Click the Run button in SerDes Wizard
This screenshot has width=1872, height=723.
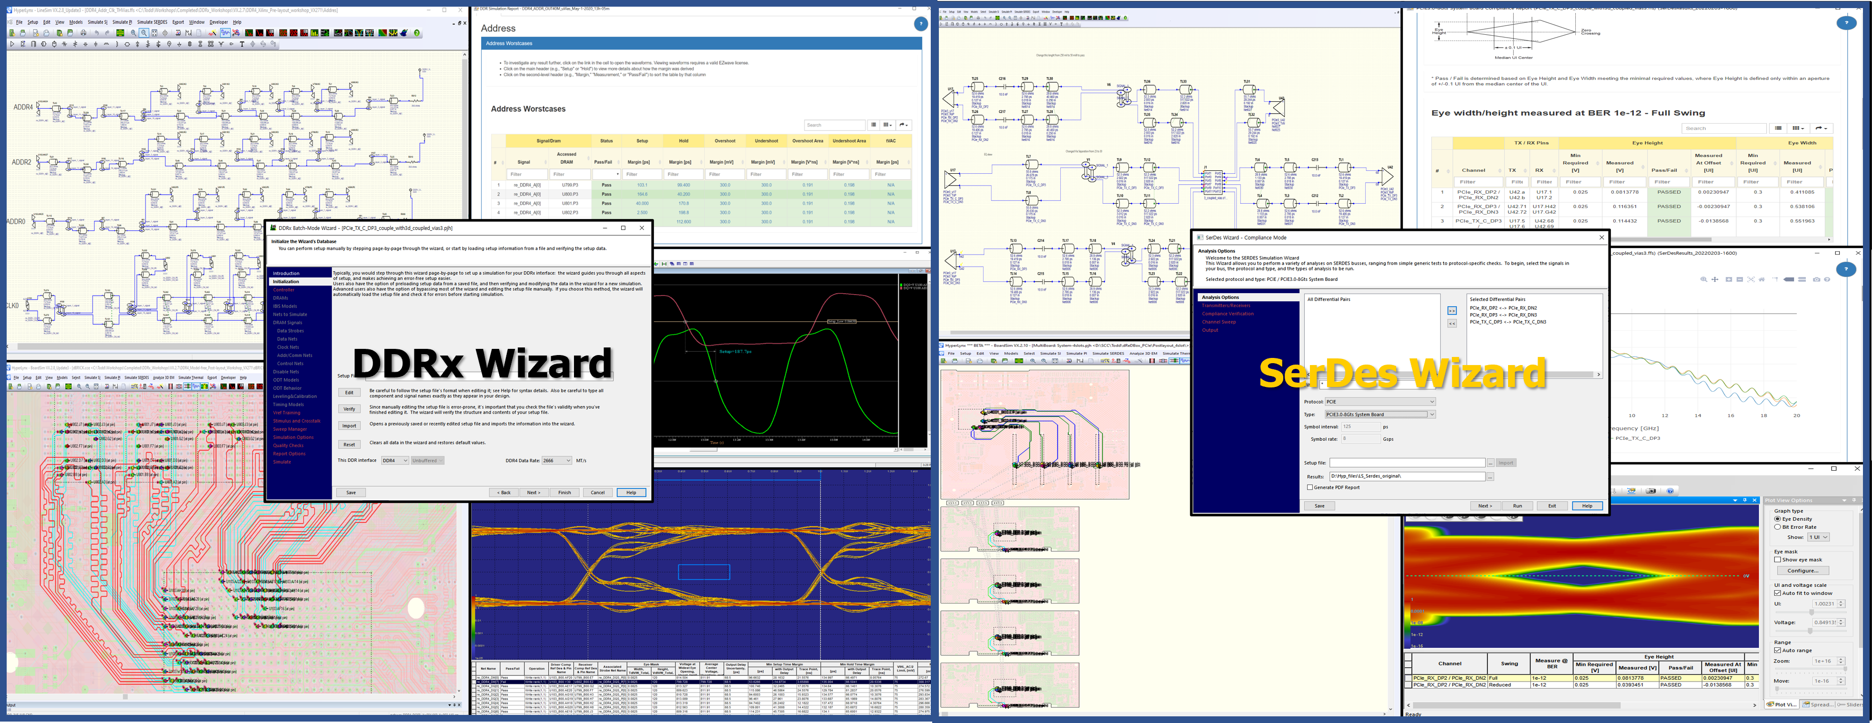click(x=1517, y=506)
